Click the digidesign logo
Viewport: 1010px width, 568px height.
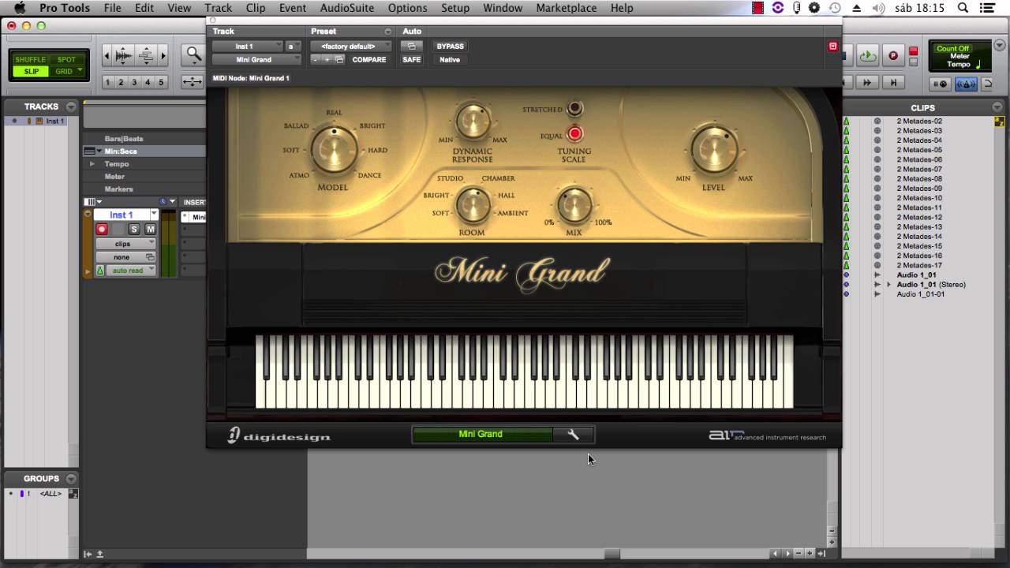pos(279,435)
